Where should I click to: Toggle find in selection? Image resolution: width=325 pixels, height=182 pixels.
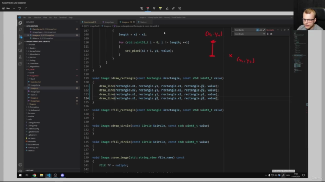tap(285, 30)
